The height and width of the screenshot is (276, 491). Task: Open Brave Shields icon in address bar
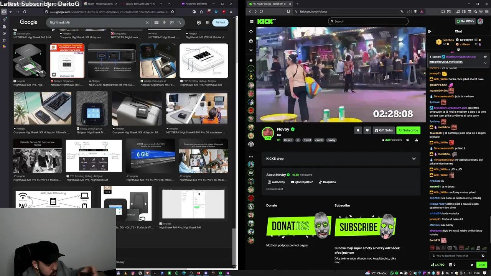(415, 12)
